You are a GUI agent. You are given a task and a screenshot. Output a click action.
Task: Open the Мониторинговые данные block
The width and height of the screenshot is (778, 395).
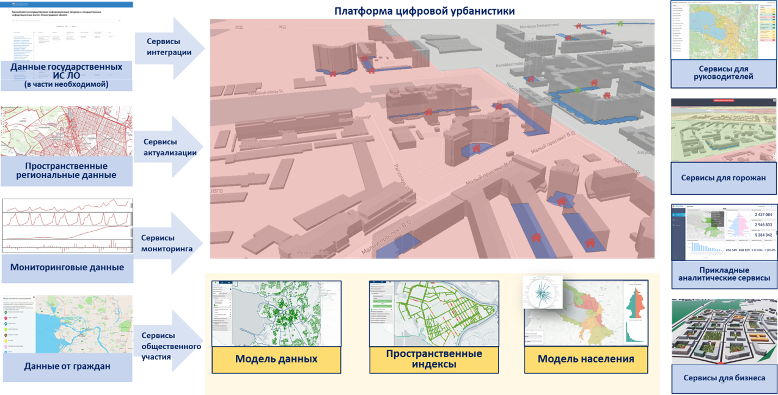tap(66, 267)
